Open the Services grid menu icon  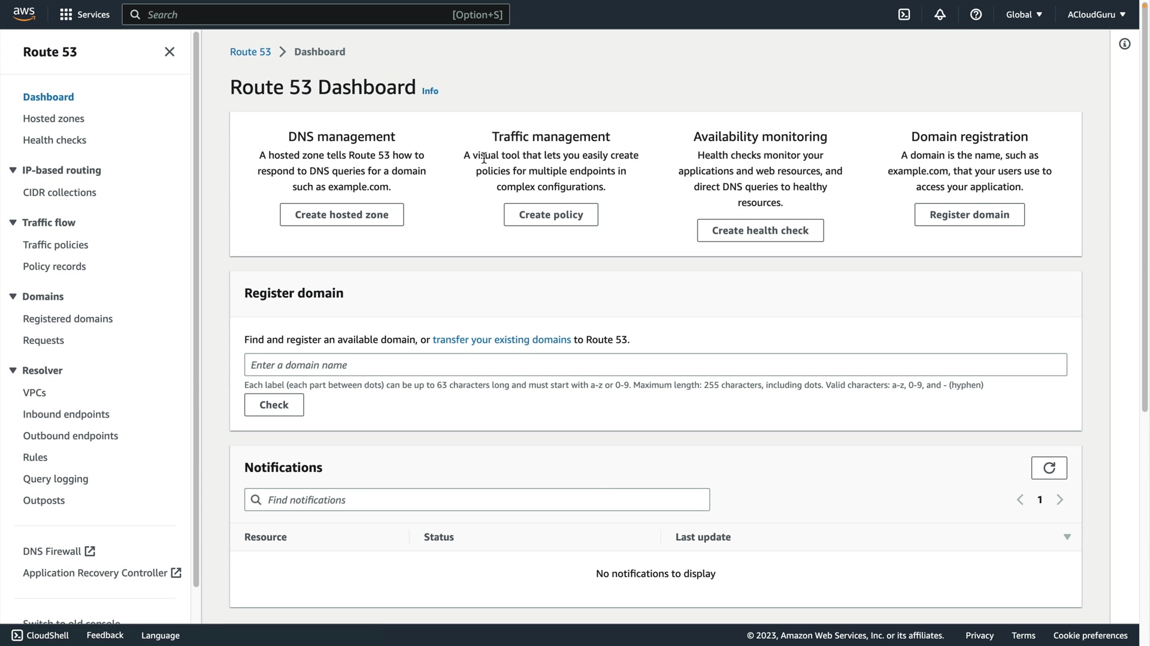point(66,14)
